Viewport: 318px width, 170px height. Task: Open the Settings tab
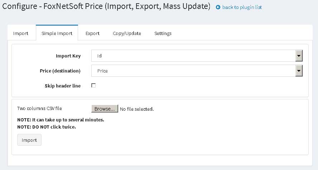pos(163,33)
